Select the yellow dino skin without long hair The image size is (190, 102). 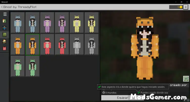tap(77, 23)
